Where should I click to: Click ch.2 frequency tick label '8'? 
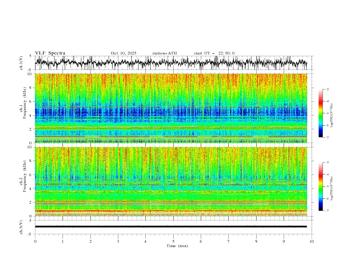point(31,161)
